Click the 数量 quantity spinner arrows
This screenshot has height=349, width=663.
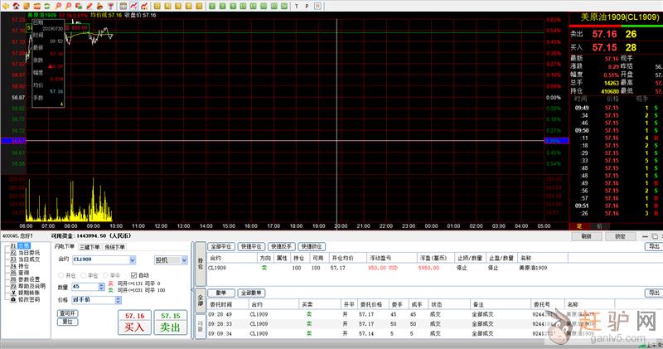[x=101, y=286]
